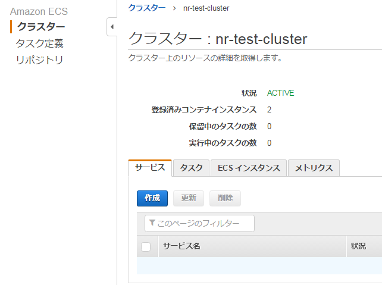Sort by the サービス名 column header

(x=252, y=246)
